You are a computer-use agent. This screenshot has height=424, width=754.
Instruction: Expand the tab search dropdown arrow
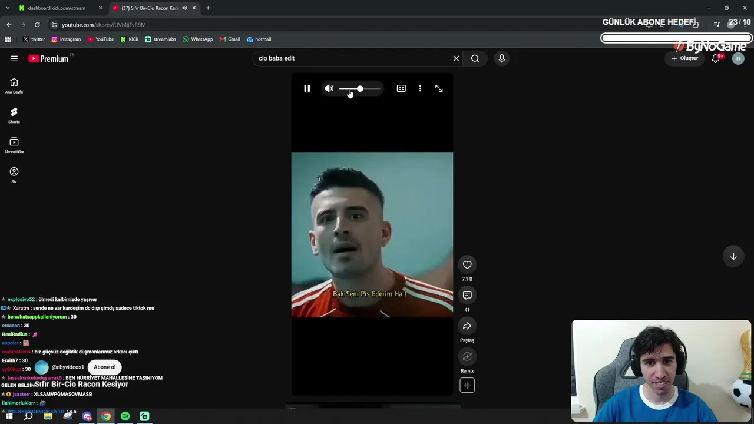coord(8,8)
